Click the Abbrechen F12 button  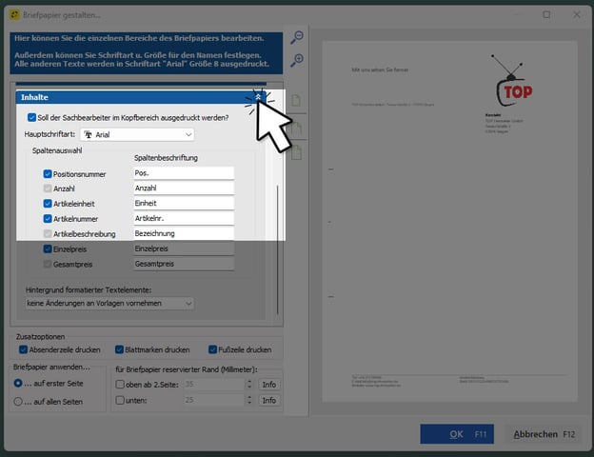tap(543, 434)
